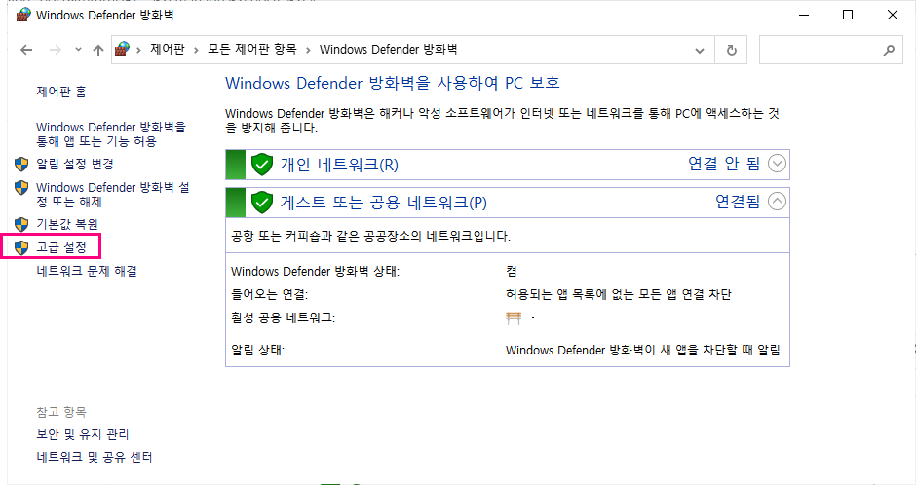The height and width of the screenshot is (485, 916).
Task: Open 네트워크 문제 해결 link
Action: [87, 271]
